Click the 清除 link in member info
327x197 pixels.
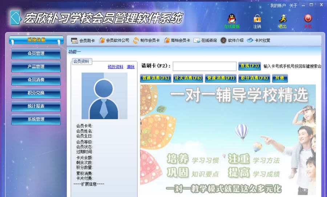(130, 67)
